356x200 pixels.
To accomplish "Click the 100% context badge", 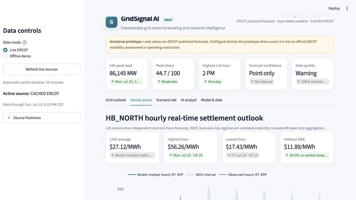I will click(312, 82).
